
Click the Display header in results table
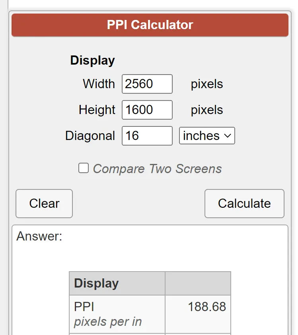pos(96,284)
